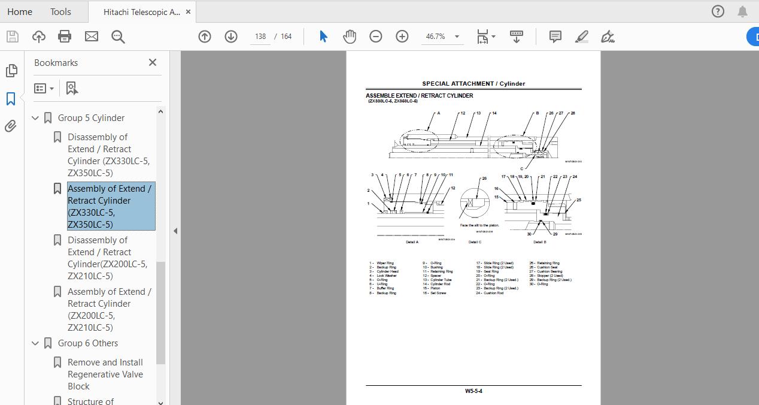Open Disassembly ZX200LC-5 bookmark
759x405 pixels.
(x=108, y=258)
